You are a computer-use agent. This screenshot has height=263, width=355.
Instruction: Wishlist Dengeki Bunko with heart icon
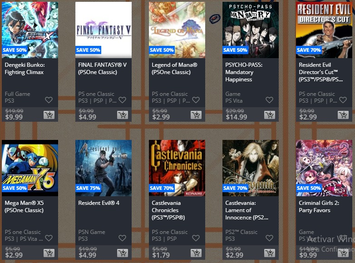49,100
